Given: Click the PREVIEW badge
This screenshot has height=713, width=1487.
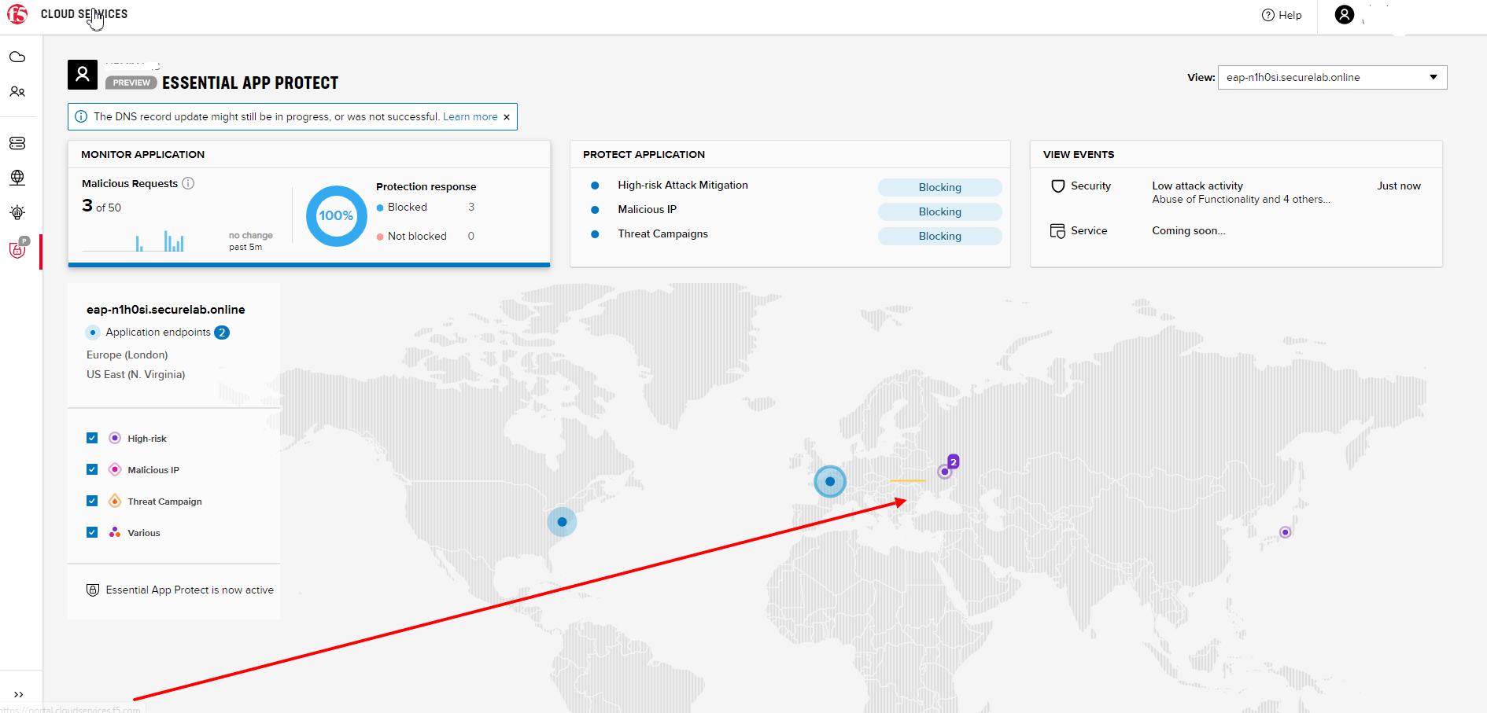Looking at the screenshot, I should tap(131, 83).
